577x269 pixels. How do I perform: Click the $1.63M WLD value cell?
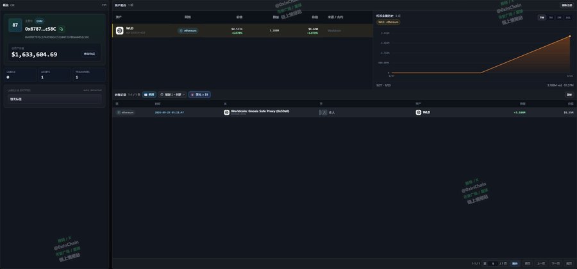(313, 29)
